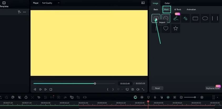Click the Reset button
Screen dimensions: 222x109
157,88
